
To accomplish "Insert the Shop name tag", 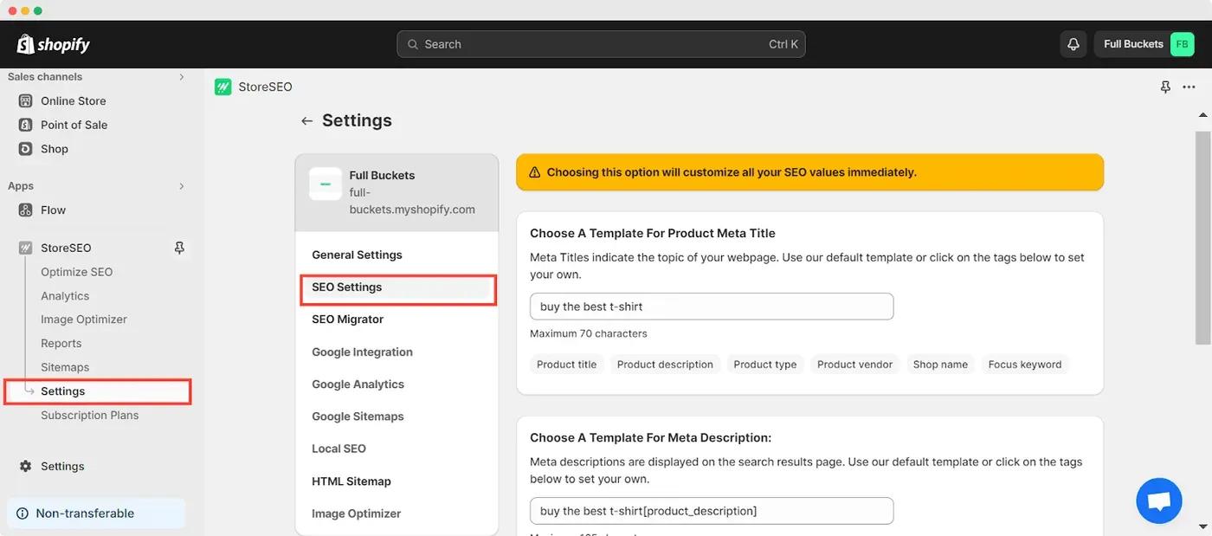I will (940, 365).
